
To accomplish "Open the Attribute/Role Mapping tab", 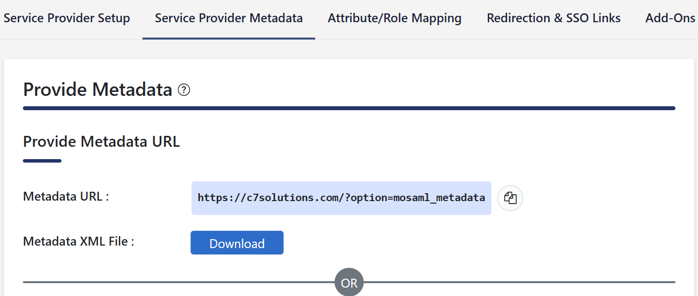I will [395, 18].
